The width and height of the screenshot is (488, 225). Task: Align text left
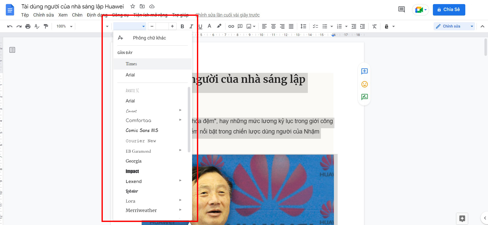264,26
